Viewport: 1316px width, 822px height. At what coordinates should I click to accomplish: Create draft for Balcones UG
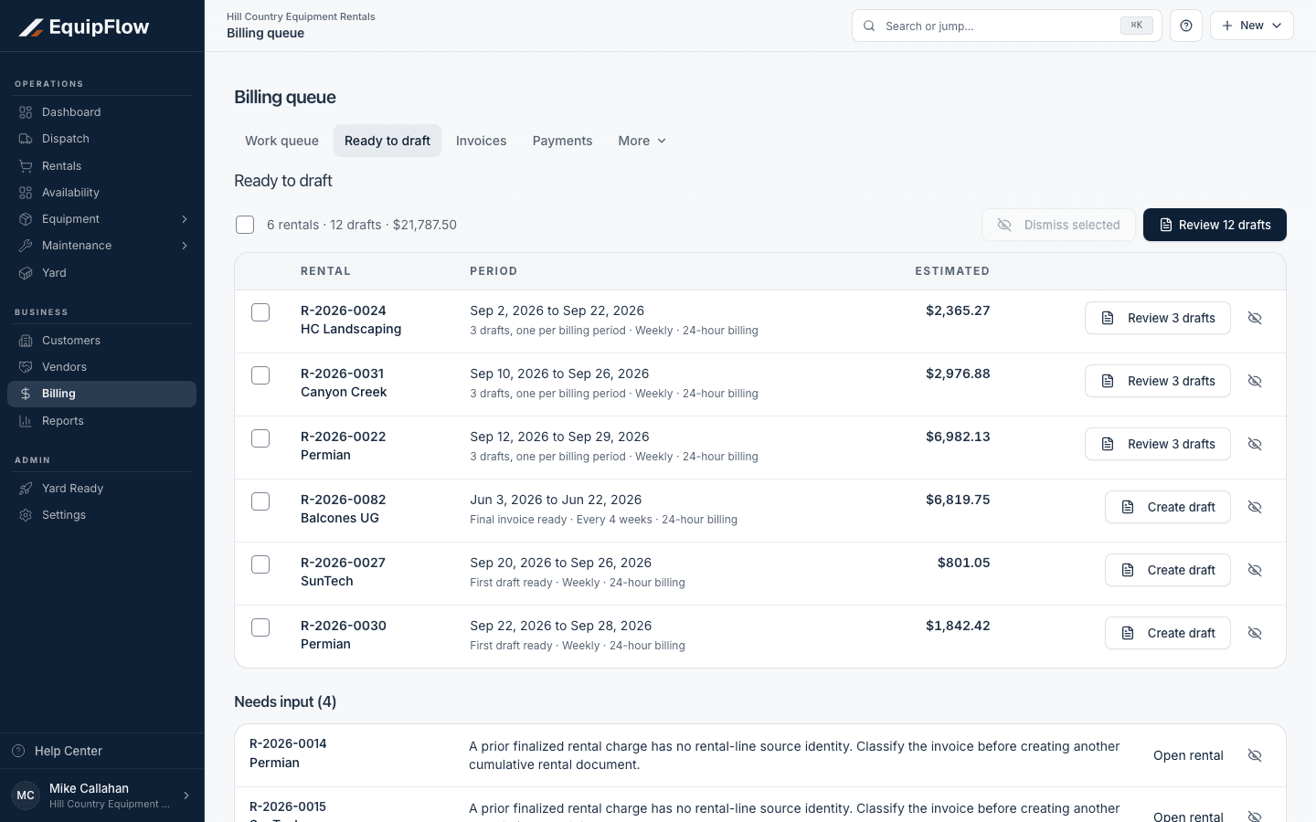click(x=1167, y=507)
